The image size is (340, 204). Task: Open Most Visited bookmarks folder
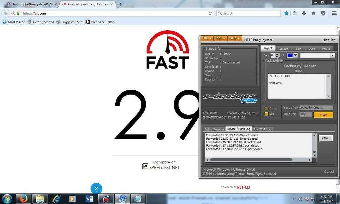14,22
